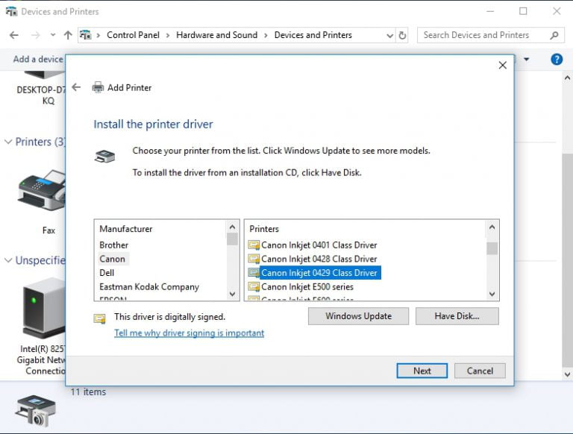Click the up-directory arrow in navigation bar
The image size is (573, 434).
coord(69,35)
